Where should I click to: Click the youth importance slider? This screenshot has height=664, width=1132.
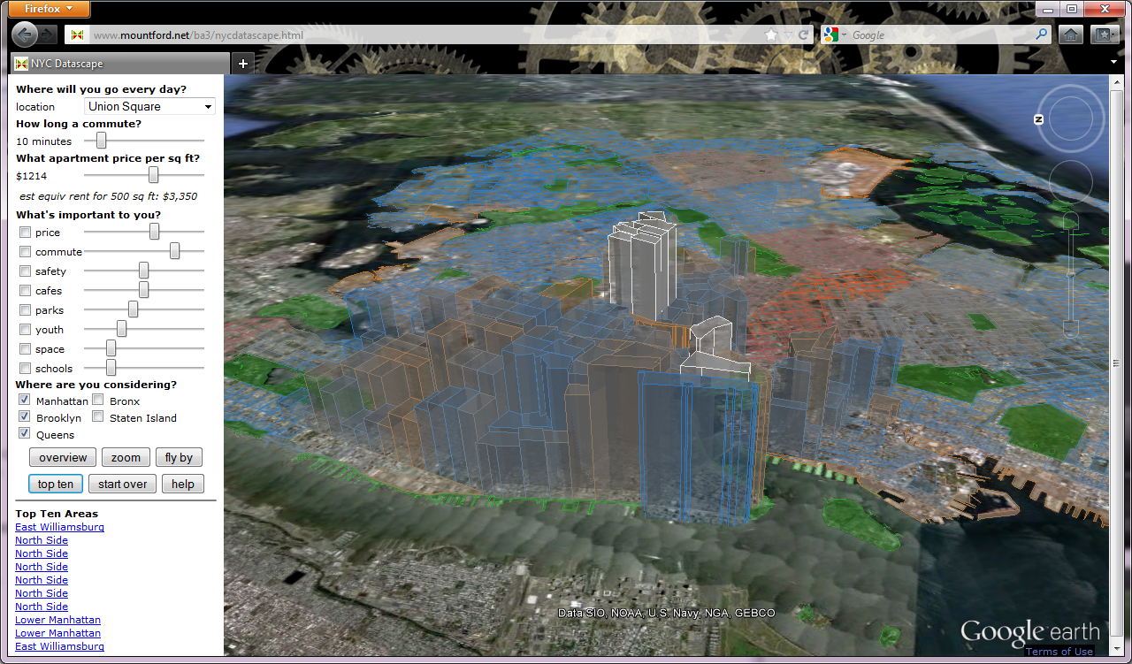(121, 329)
